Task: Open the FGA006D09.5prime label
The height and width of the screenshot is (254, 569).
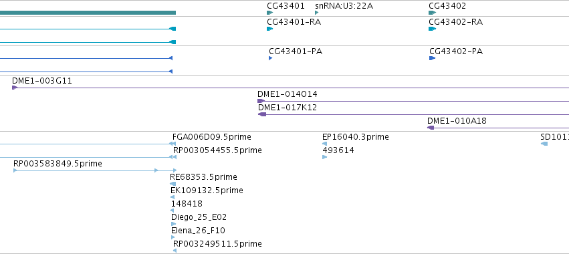Action: click(211, 137)
